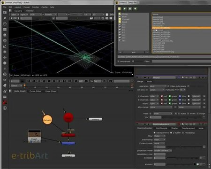Toggle transparency checkbox in ScanlineRender

155,133
